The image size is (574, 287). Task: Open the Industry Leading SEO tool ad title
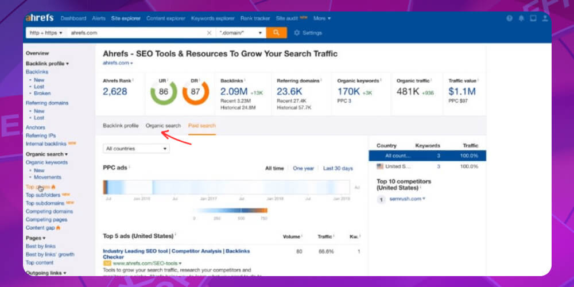[x=176, y=254]
